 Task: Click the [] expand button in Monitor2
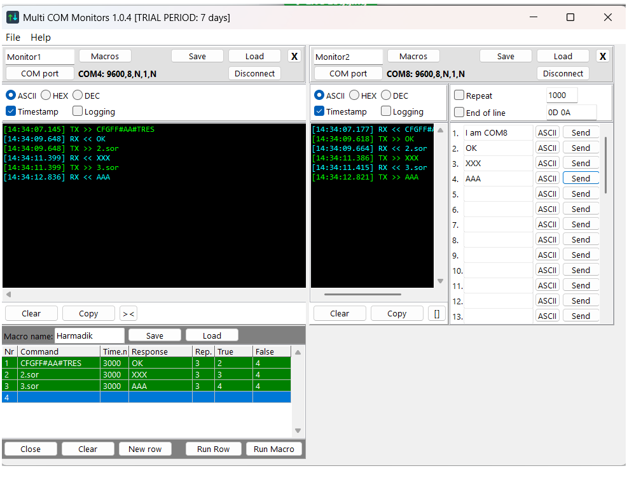(436, 313)
